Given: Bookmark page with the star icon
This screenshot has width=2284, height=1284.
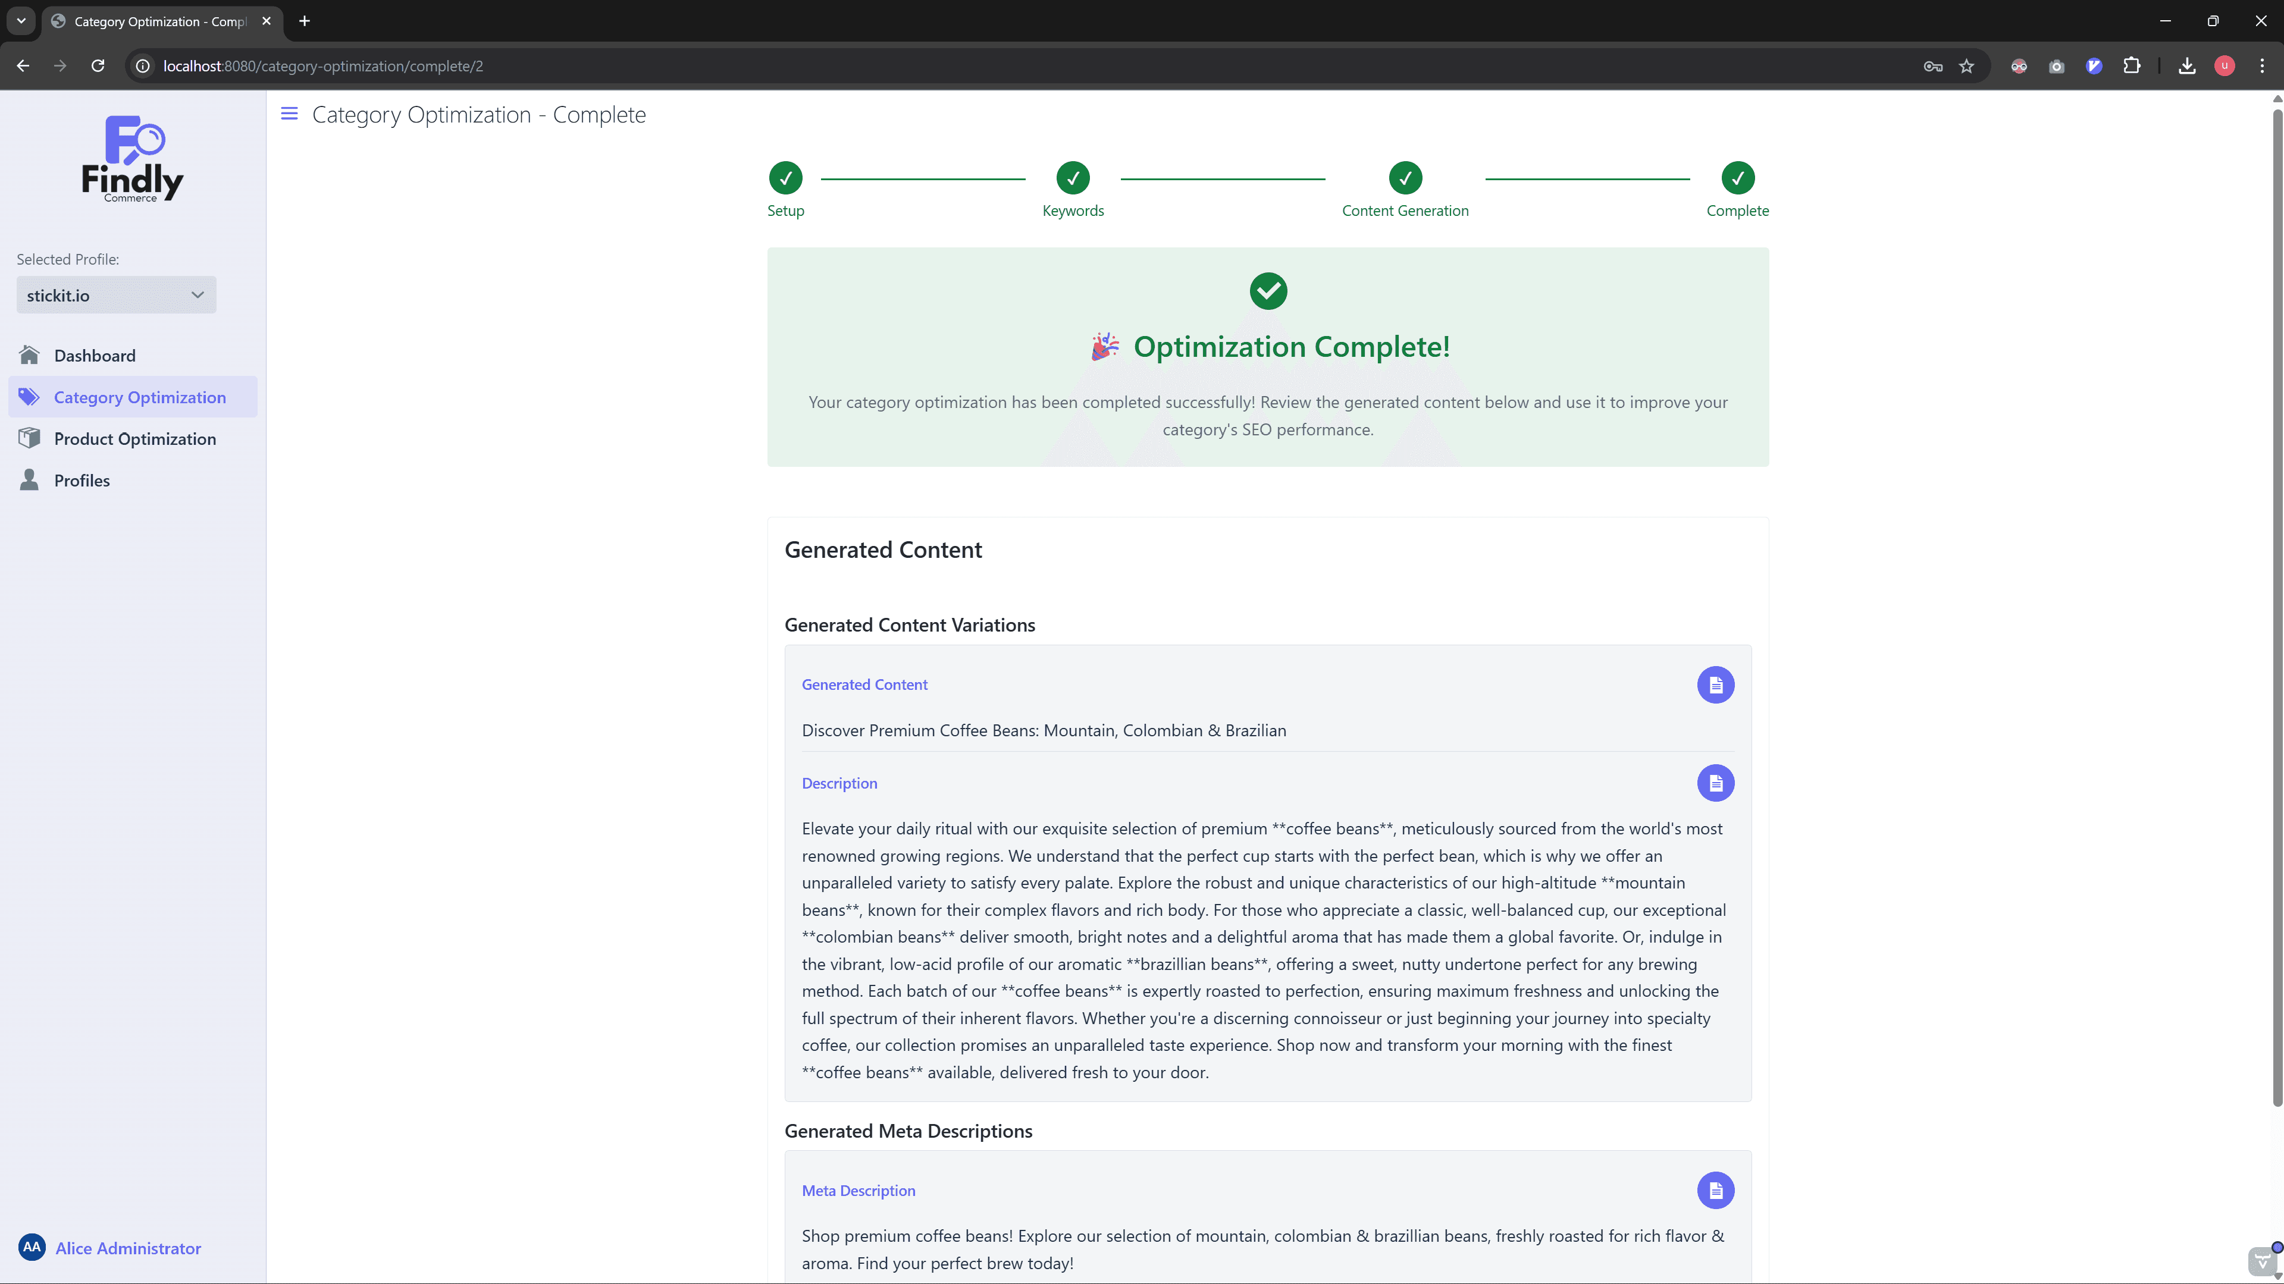Looking at the screenshot, I should tap(1966, 67).
